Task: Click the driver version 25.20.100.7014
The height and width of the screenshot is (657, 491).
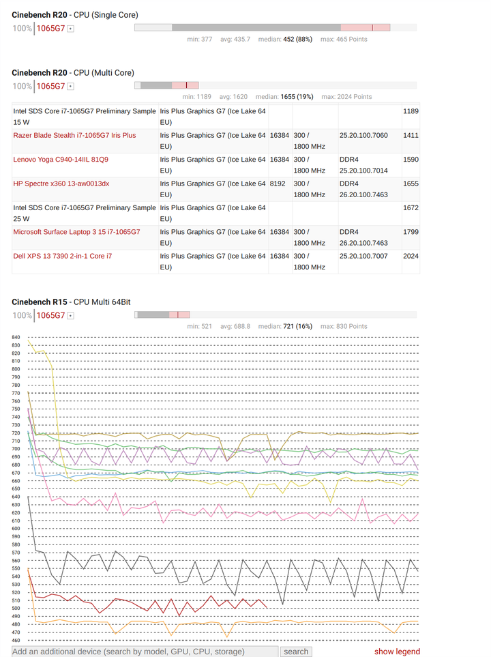Action: pos(363,171)
